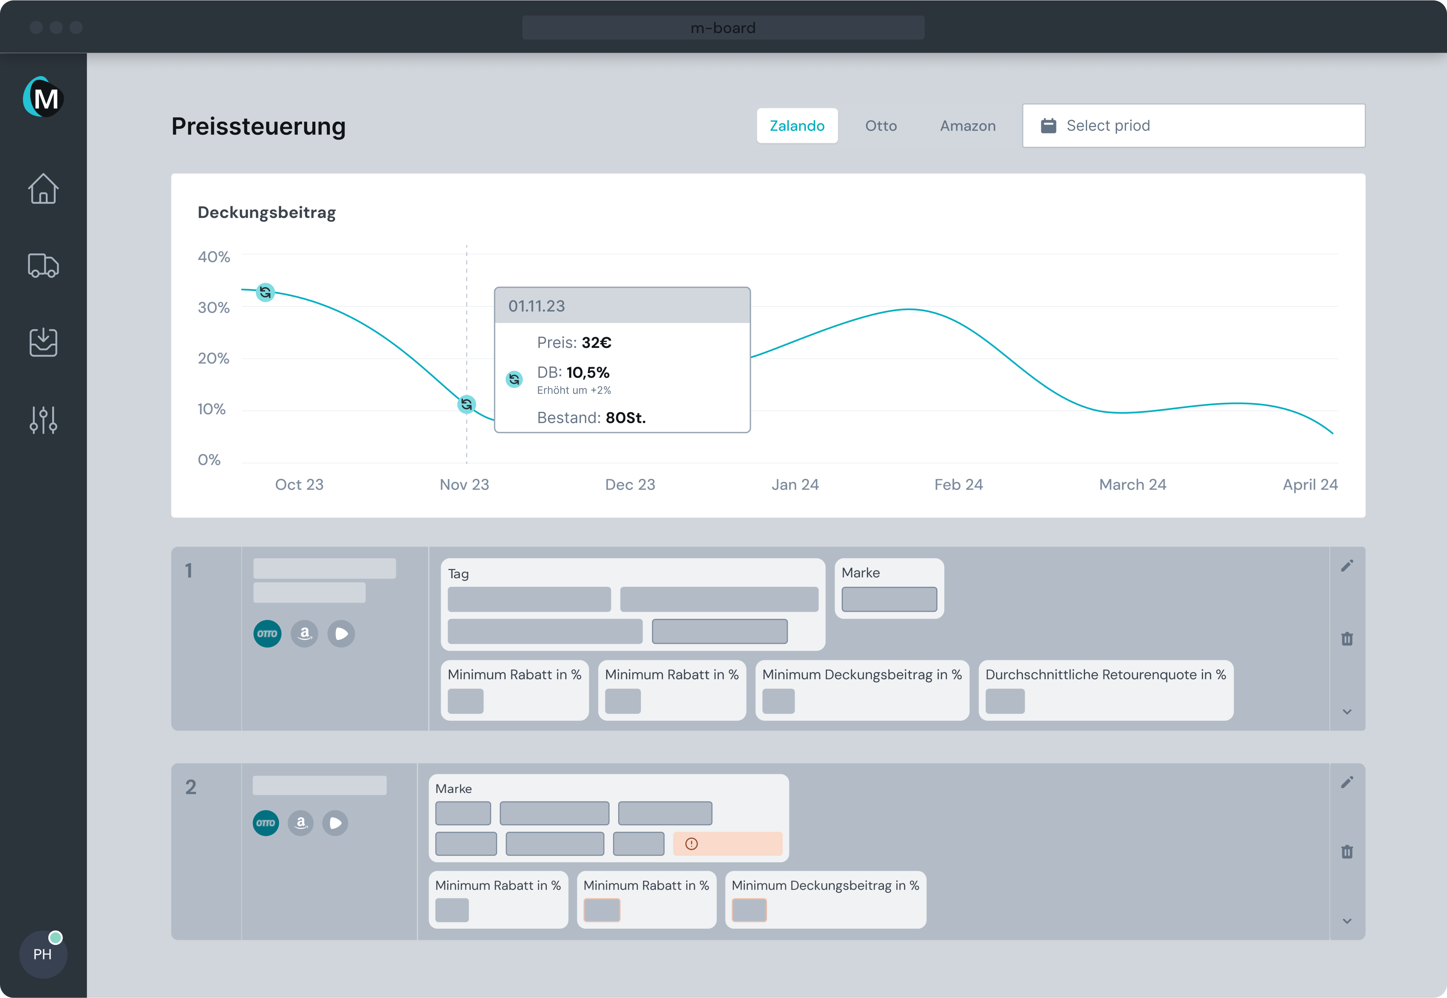
Task: Click the Deckungsbeitrag chart title
Action: pyautogui.click(x=267, y=213)
